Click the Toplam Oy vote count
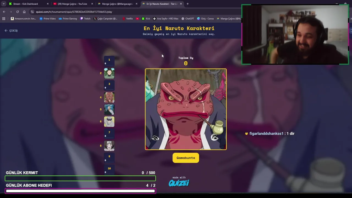 tap(186, 64)
